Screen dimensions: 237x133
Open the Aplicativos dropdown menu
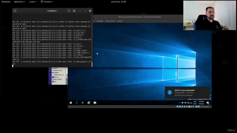pos(20,1)
